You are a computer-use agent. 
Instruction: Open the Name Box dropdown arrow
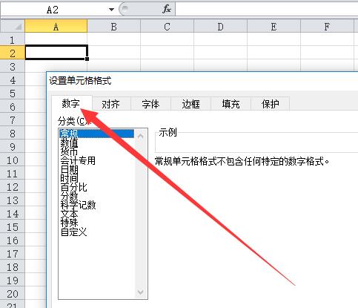coord(111,10)
